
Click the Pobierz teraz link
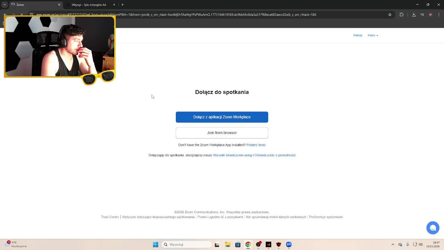256,145
